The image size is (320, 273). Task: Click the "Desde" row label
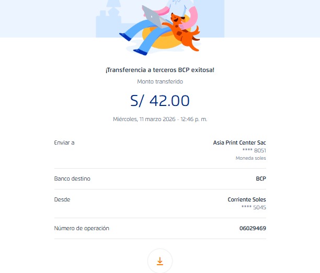(62, 199)
